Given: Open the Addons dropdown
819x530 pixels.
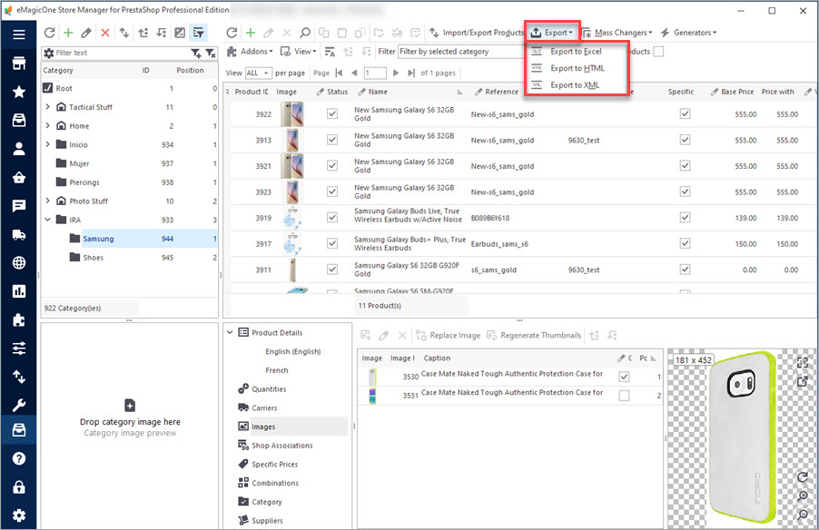Looking at the screenshot, I should click(x=250, y=51).
